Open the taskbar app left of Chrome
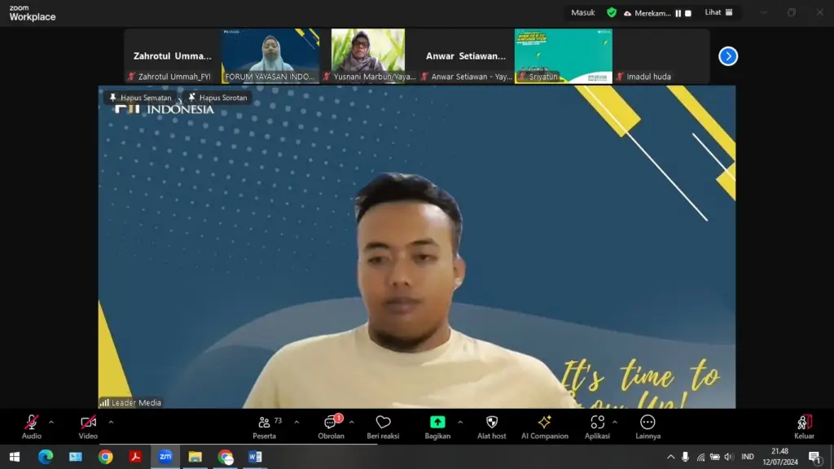The image size is (834, 469). pos(76,457)
